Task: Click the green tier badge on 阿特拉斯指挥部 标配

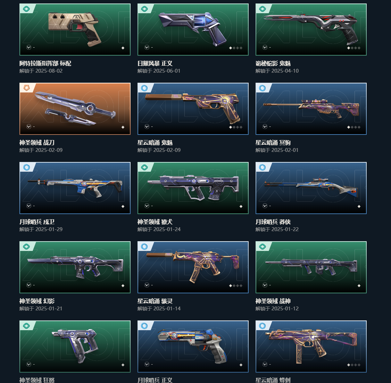Action: click(x=26, y=9)
